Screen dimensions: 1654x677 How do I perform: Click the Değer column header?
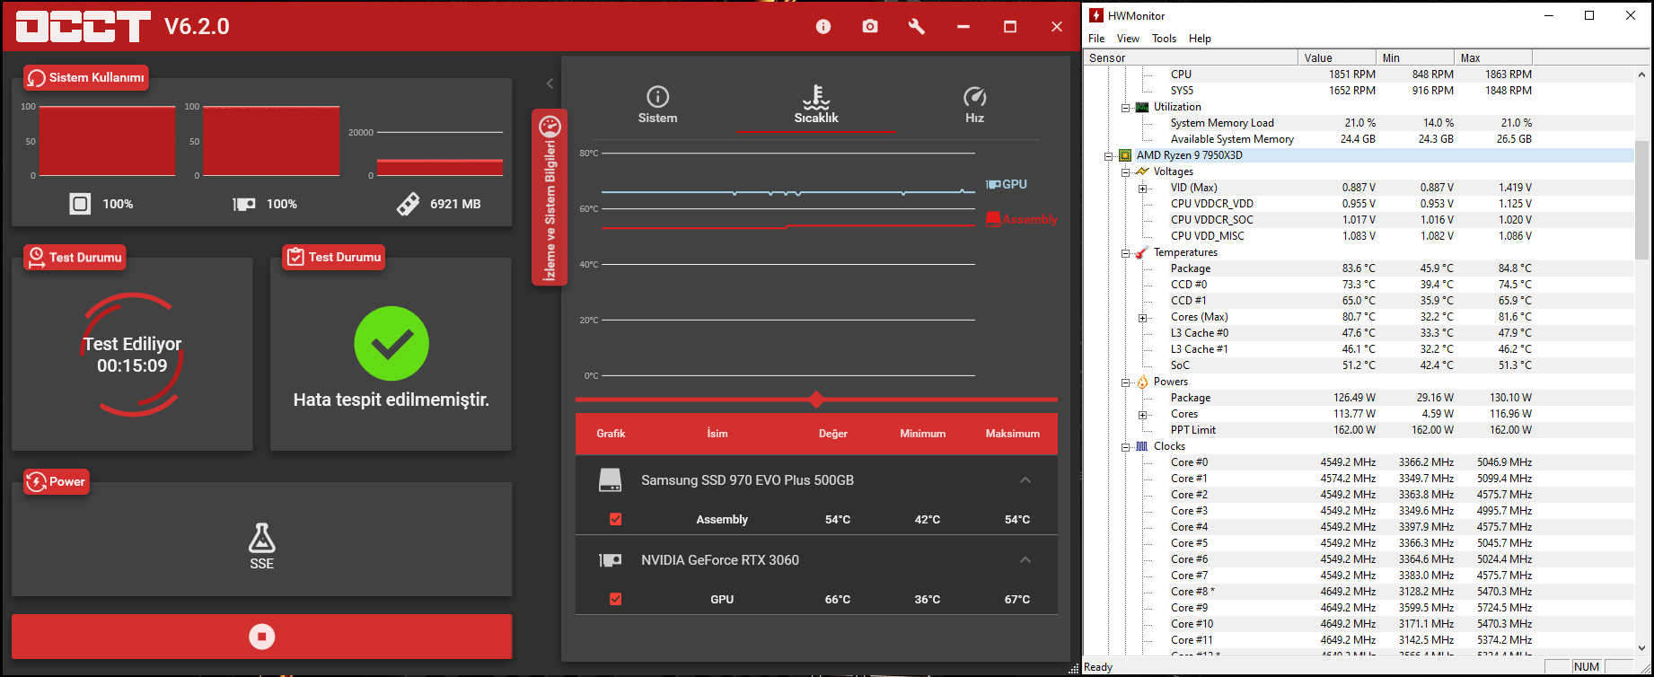click(833, 434)
